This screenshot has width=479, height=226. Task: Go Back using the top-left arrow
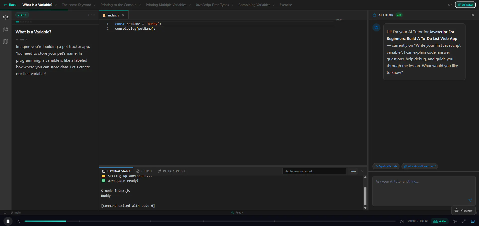click(x=10, y=5)
